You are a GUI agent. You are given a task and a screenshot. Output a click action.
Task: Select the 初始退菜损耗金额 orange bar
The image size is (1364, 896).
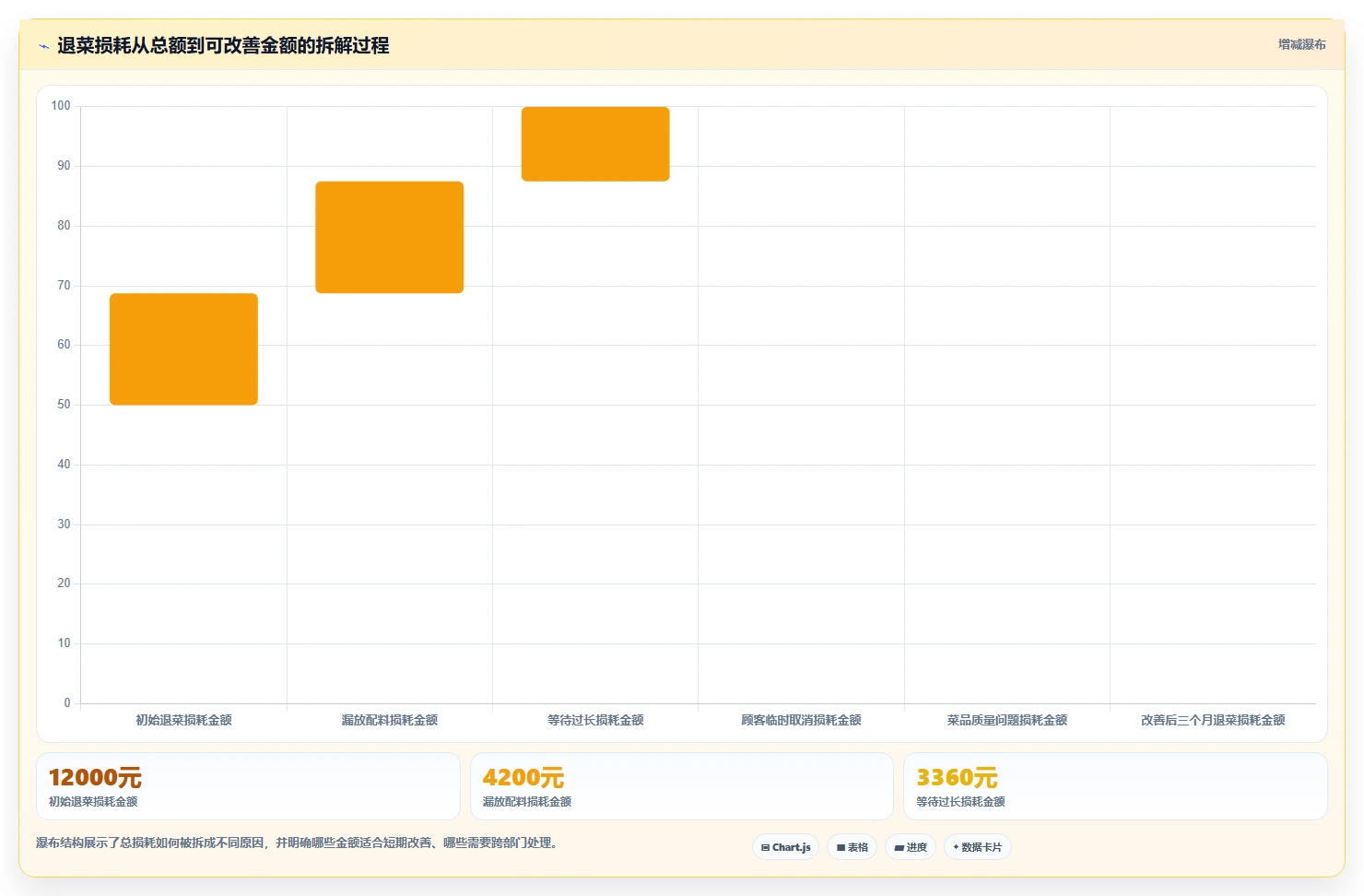coord(183,349)
